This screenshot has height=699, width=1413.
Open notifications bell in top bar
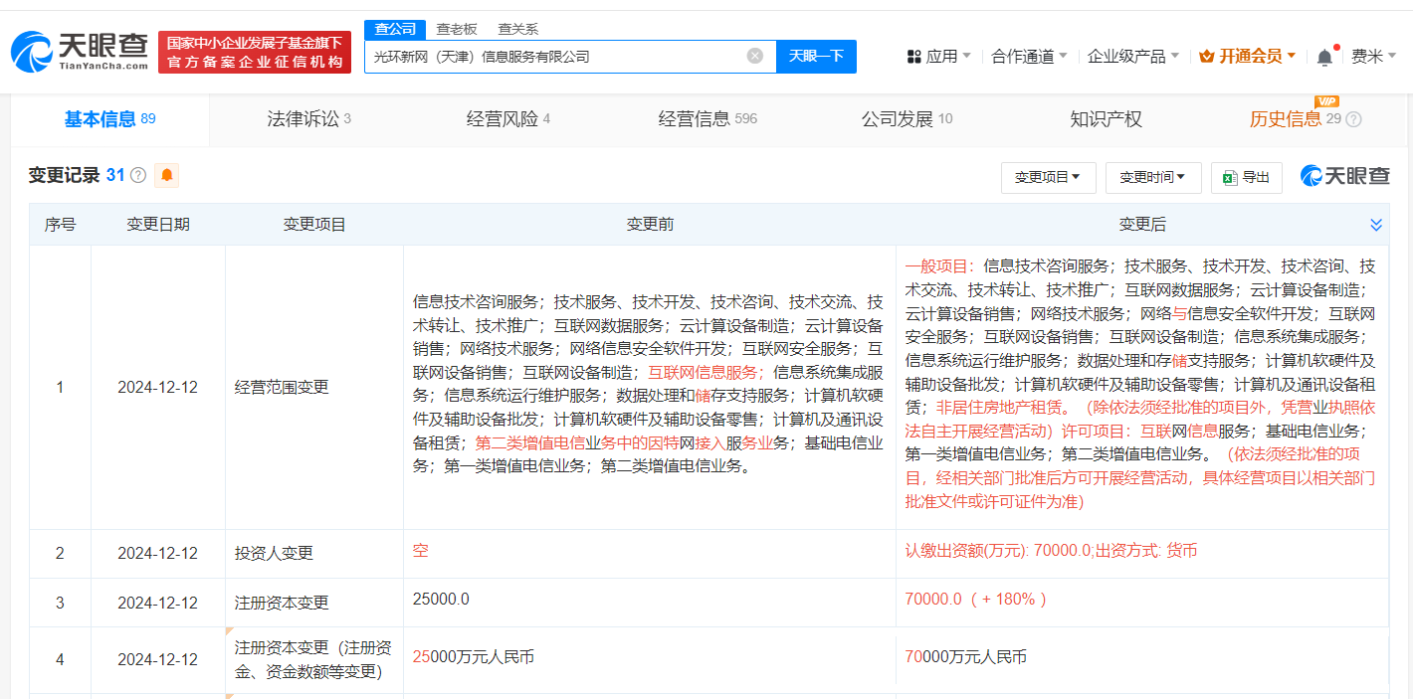(x=1323, y=58)
